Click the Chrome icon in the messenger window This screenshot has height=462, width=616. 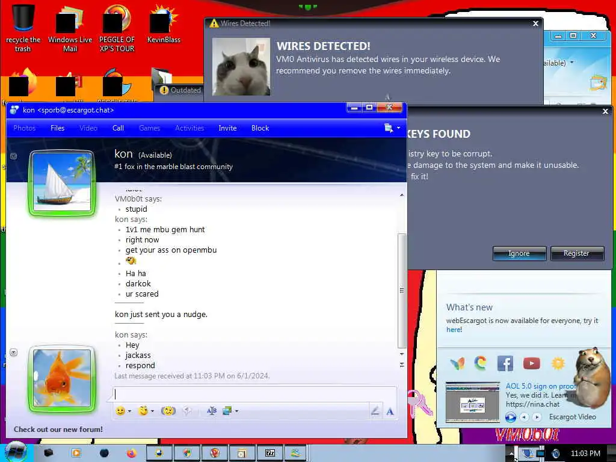pyautogui.click(x=481, y=363)
